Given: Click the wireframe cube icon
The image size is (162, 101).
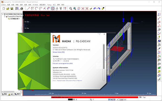Looking at the screenshot, I should [159, 45].
